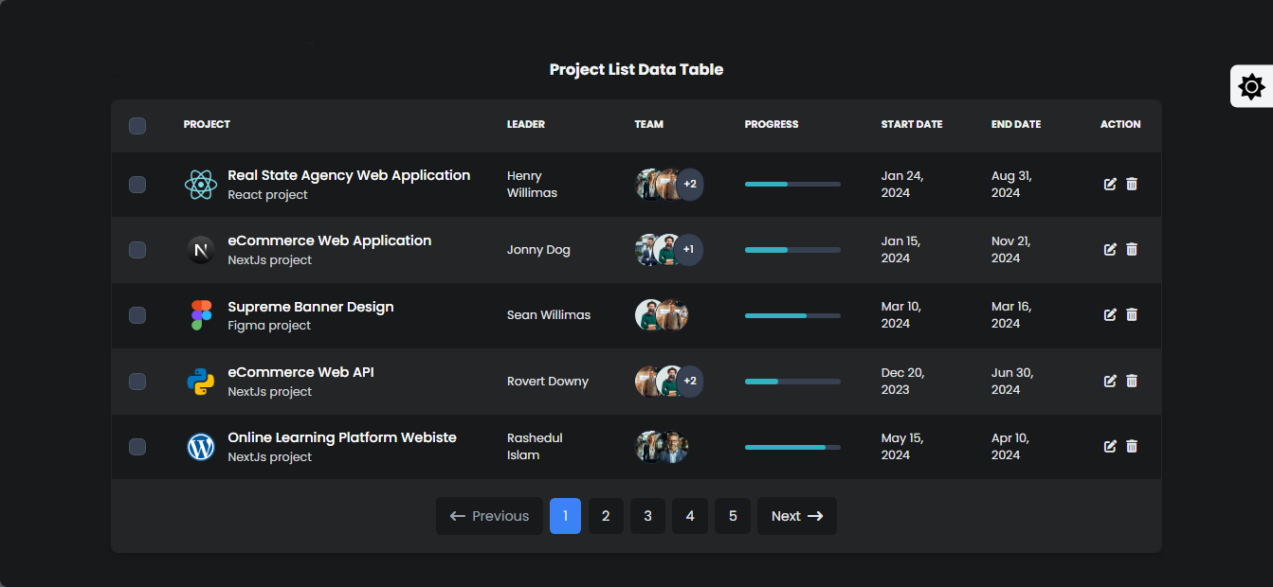Viewport: 1273px width, 587px height.
Task: Click the +2 team badge for eCommerce Web API
Action: pyautogui.click(x=690, y=382)
